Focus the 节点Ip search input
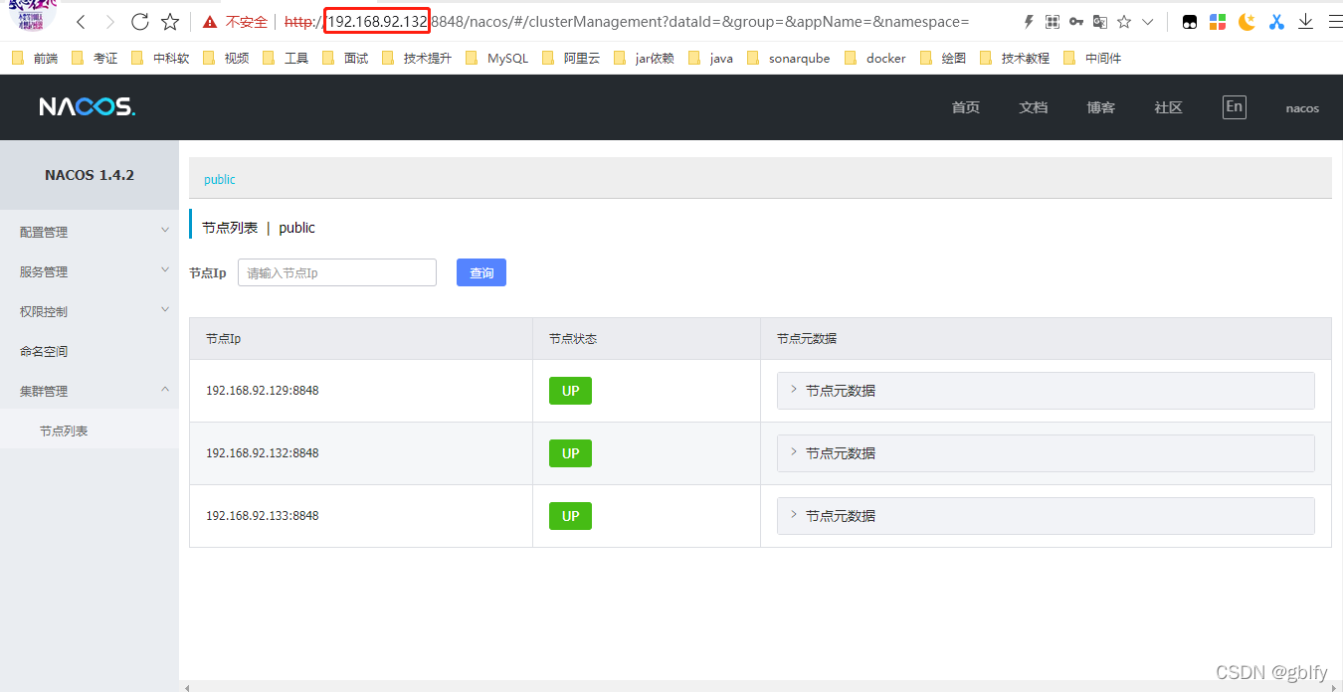The image size is (1343, 692). click(337, 272)
